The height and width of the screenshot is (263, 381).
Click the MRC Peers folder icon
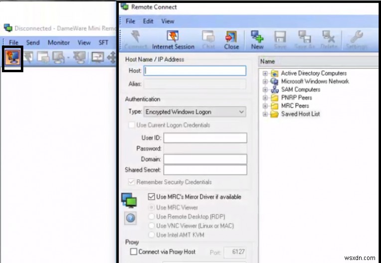coord(274,106)
